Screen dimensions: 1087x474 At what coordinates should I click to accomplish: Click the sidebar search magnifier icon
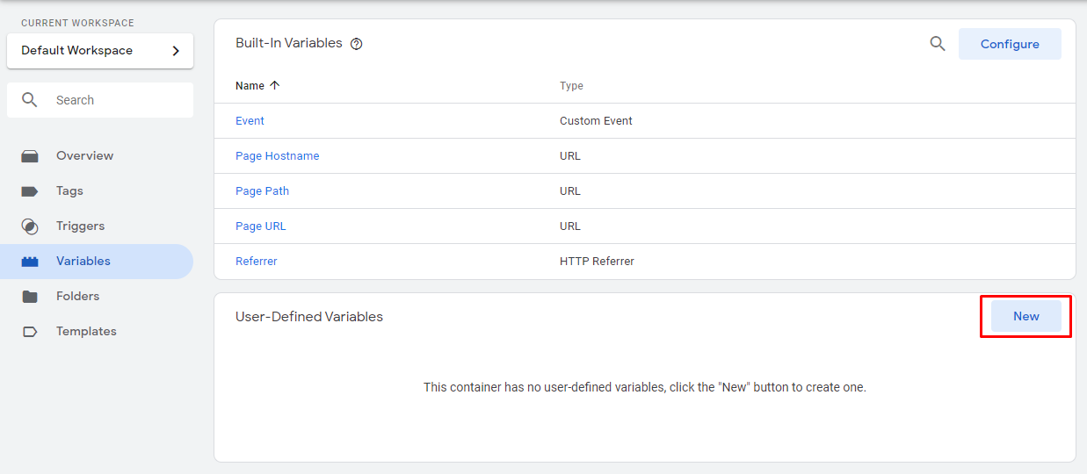coord(30,100)
